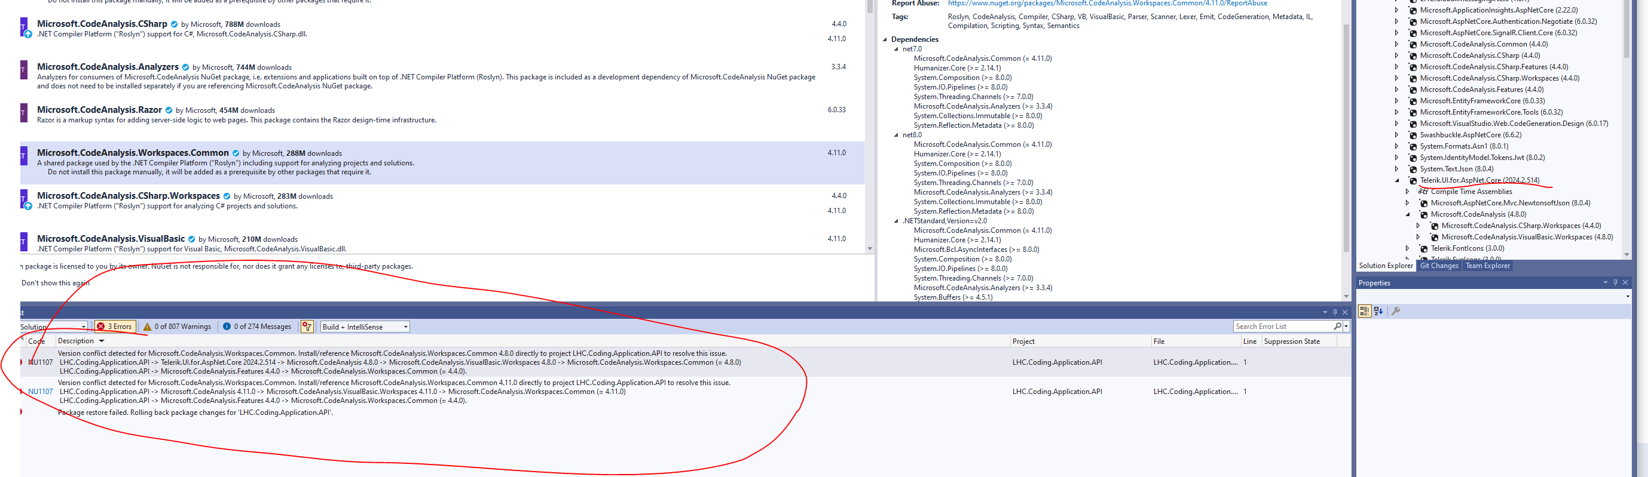This screenshot has width=1648, height=477.
Task: Click the Microsoft.CodeAnalysis.VisualBasic package icon
Action: tap(24, 241)
